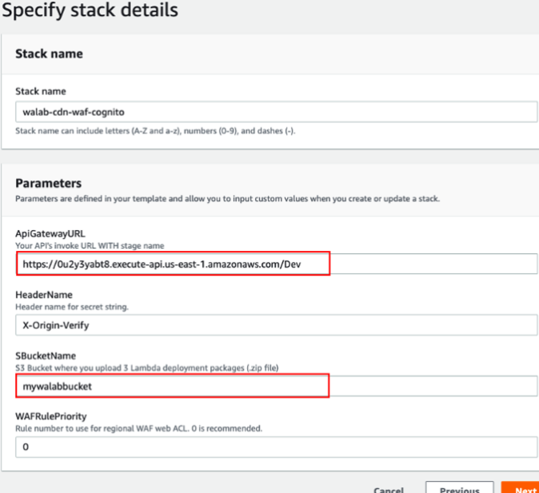Click the Stack name input containing walab-cdn-waf-cognito

[x=276, y=112]
